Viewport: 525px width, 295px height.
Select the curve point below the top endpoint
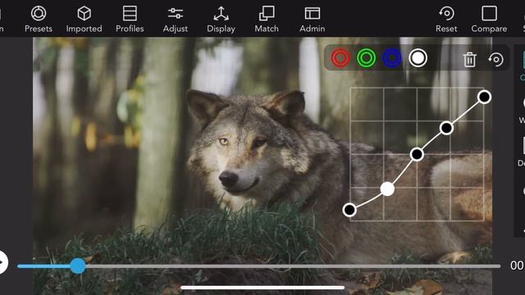[446, 128]
